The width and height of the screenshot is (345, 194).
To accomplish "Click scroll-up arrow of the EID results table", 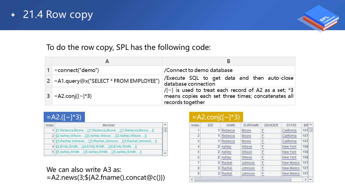I will tap(310, 125).
